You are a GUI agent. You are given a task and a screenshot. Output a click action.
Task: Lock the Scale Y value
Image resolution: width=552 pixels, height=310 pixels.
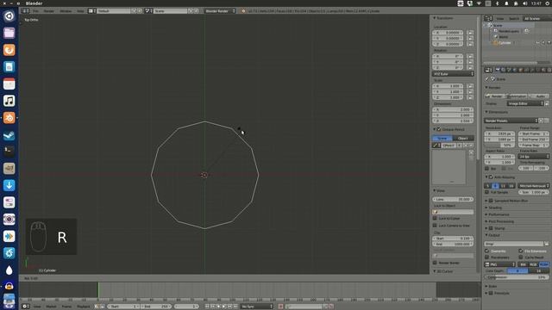coord(470,91)
